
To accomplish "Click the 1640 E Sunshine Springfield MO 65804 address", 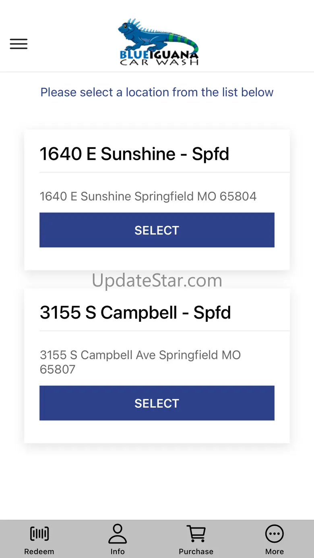I will (x=148, y=196).
